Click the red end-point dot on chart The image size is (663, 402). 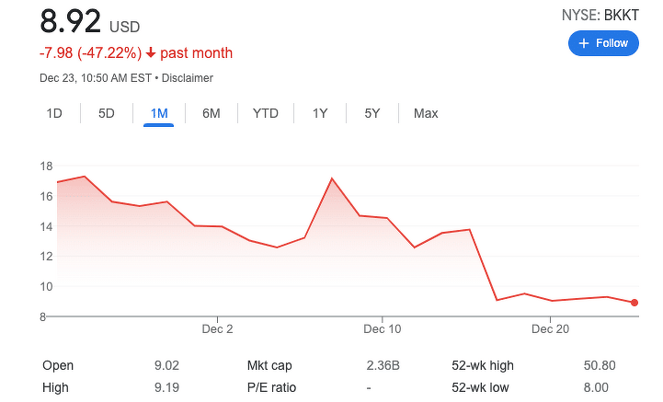click(634, 303)
